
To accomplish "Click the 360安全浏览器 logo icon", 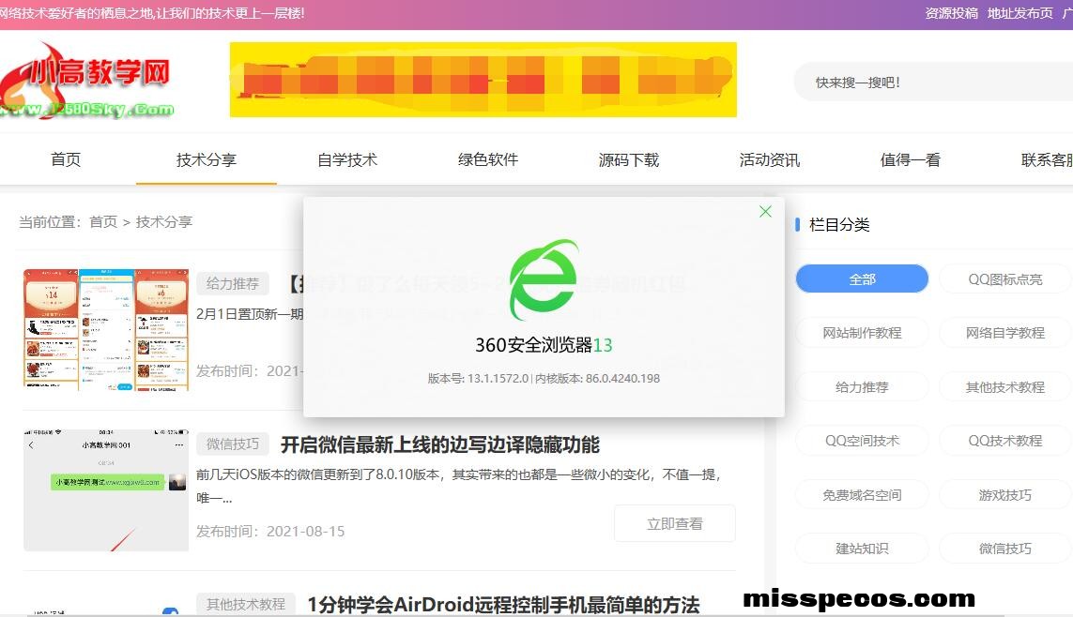I will click(544, 280).
